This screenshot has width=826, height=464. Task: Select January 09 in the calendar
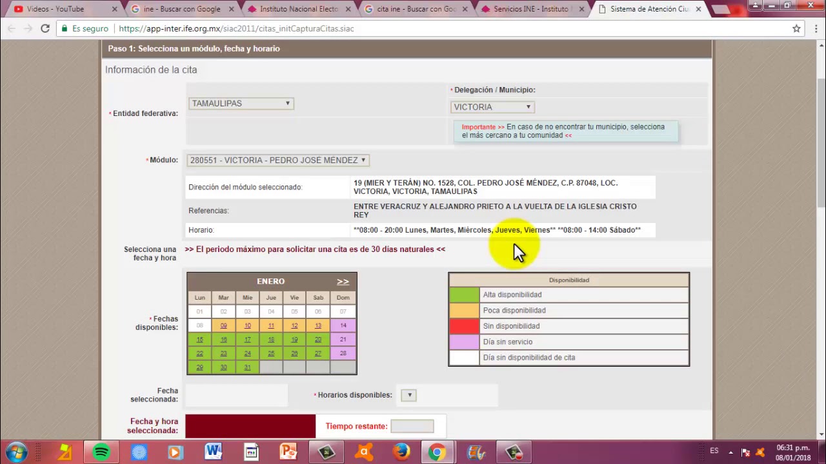coord(223,325)
